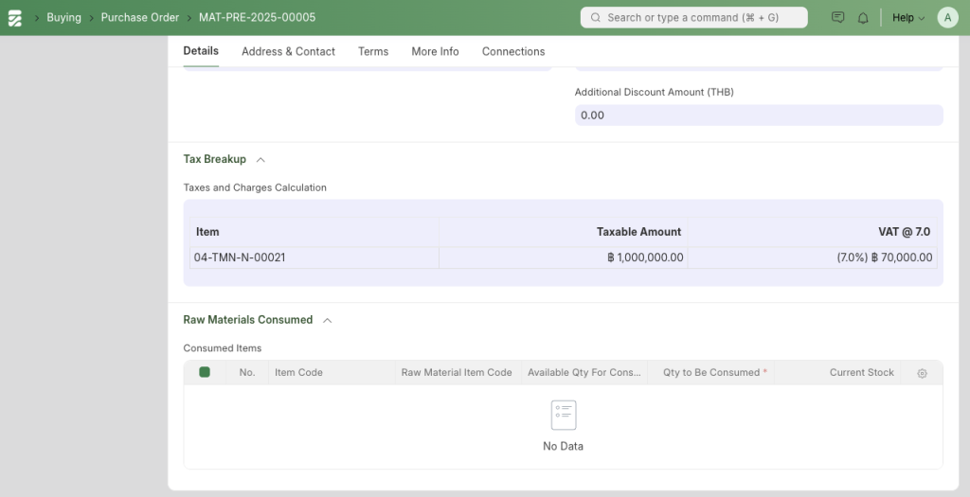
Task: Click the Taxable Amount column header
Action: [x=563, y=232]
